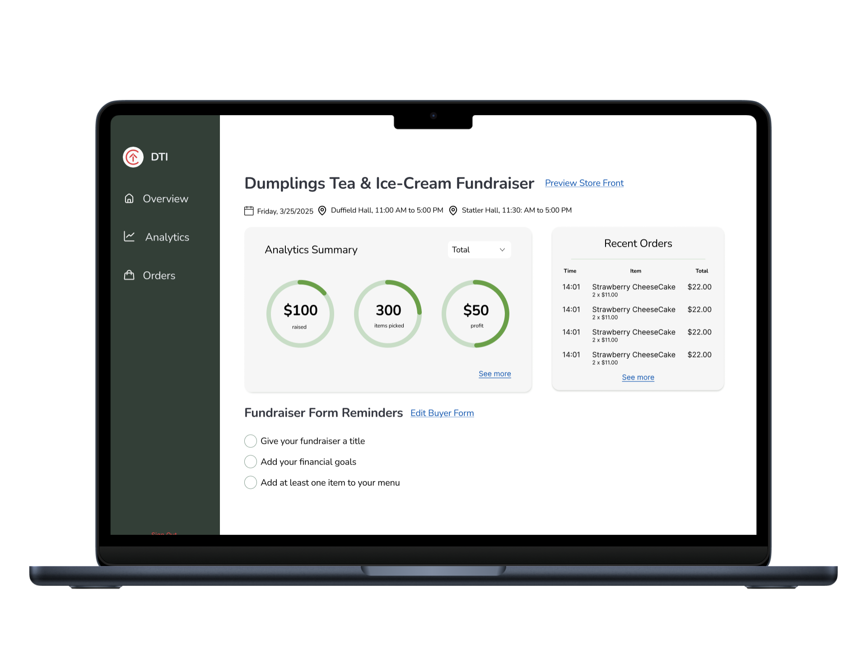Click the chart icon next to Analytics
The image size is (867, 650).
pos(129,236)
